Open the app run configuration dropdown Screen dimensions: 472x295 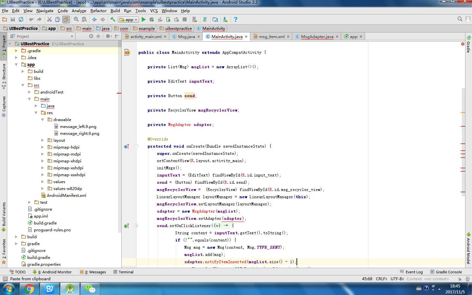[129, 19]
